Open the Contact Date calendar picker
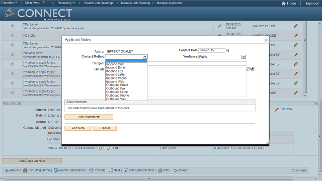The image size is (322, 181). click(x=227, y=50)
